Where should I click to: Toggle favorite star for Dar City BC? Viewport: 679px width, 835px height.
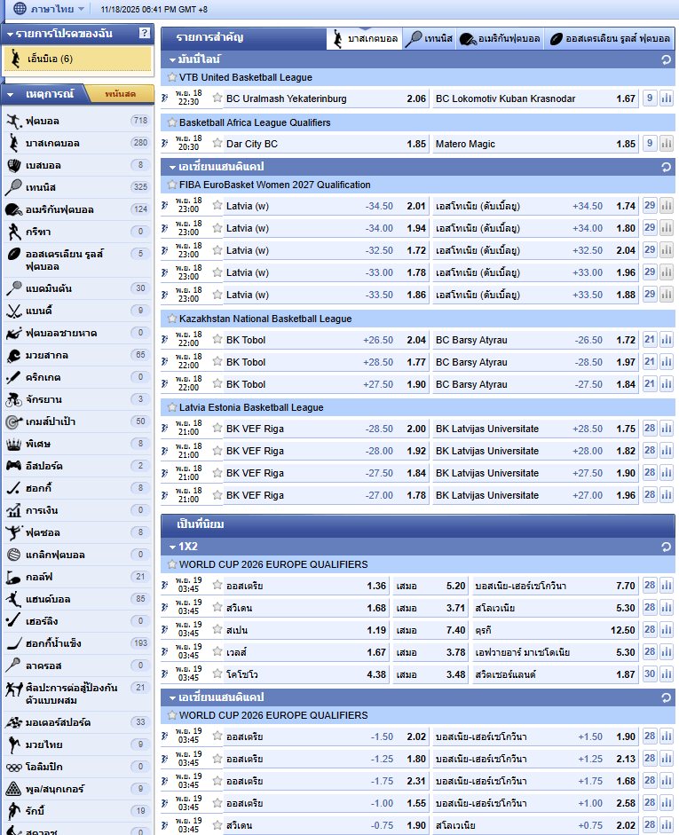[x=217, y=143]
